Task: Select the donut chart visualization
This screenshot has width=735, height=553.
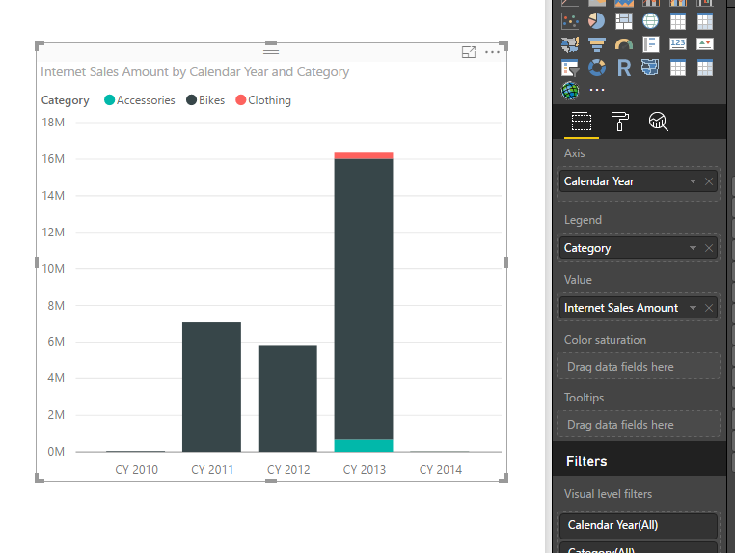Action: [597, 68]
